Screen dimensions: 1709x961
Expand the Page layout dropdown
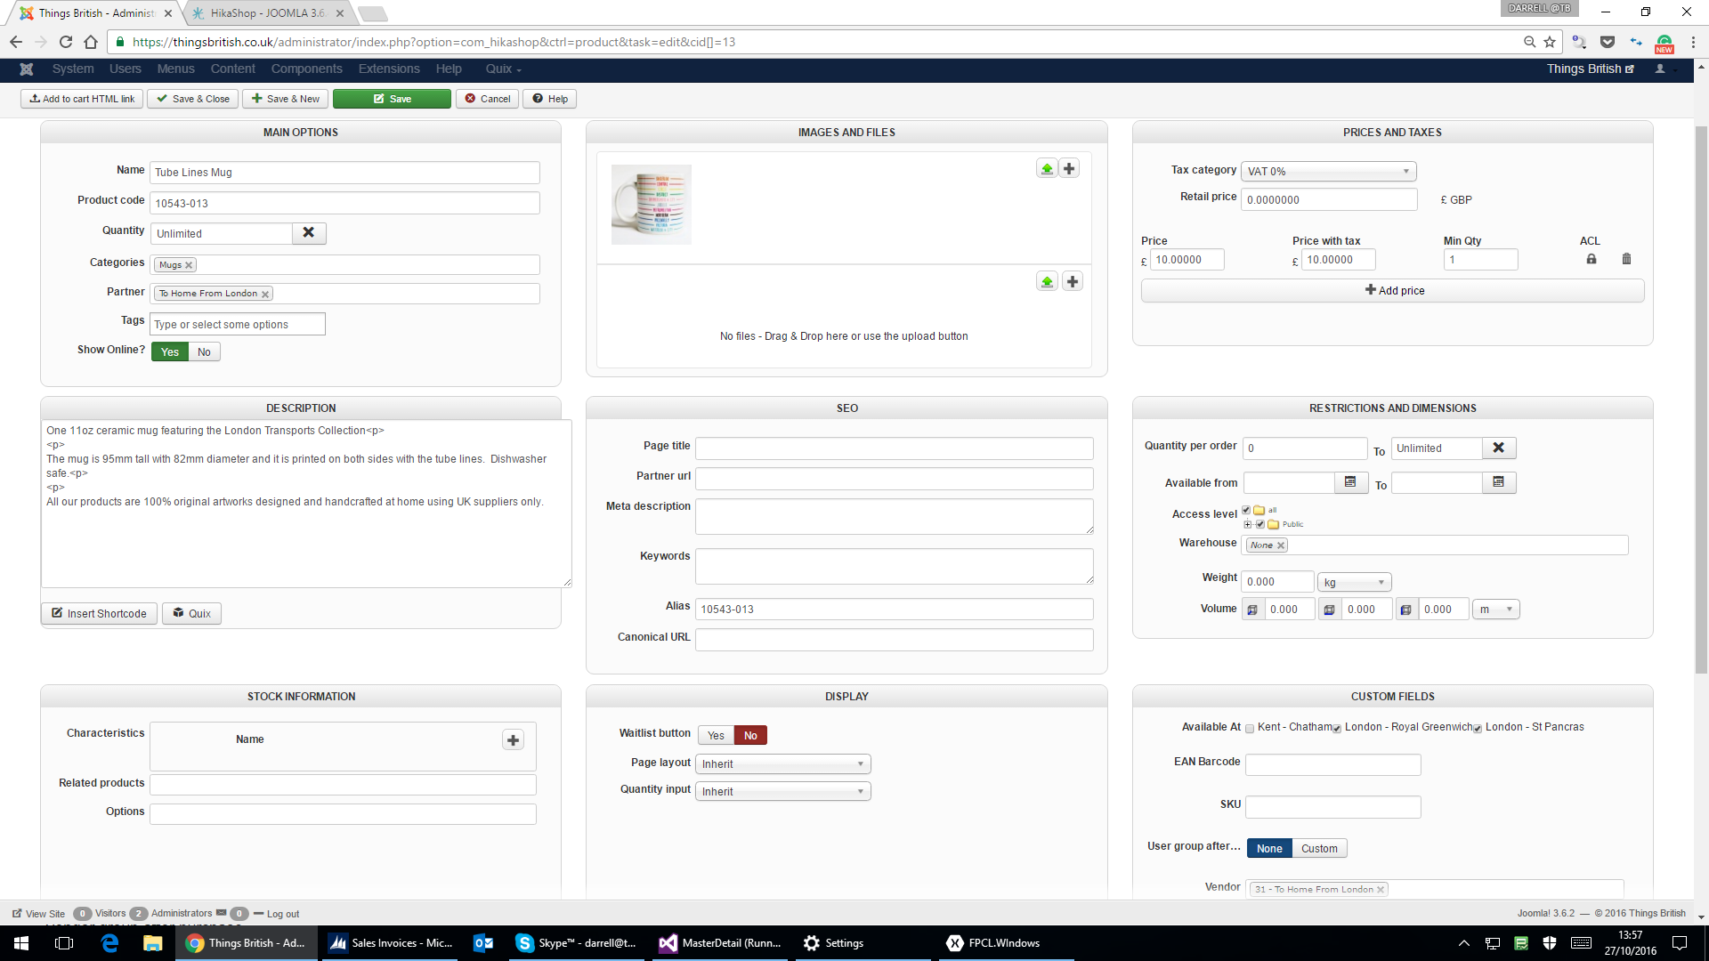coord(782,763)
